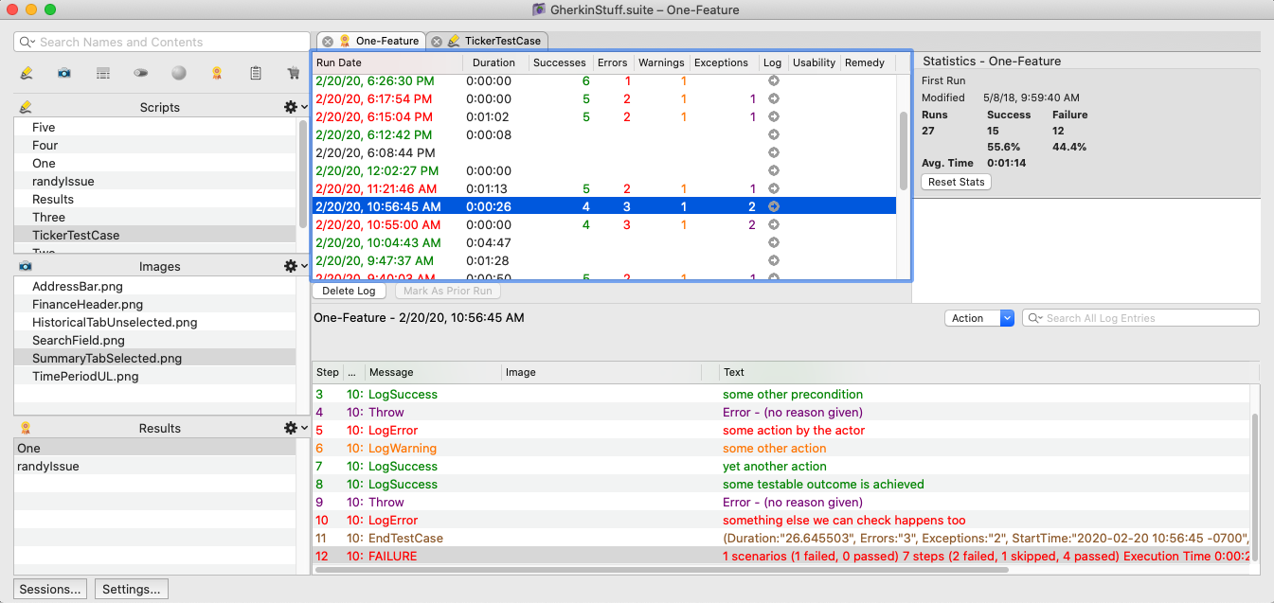Click the table-grid toolbar icon
1274x603 pixels.
102,73
